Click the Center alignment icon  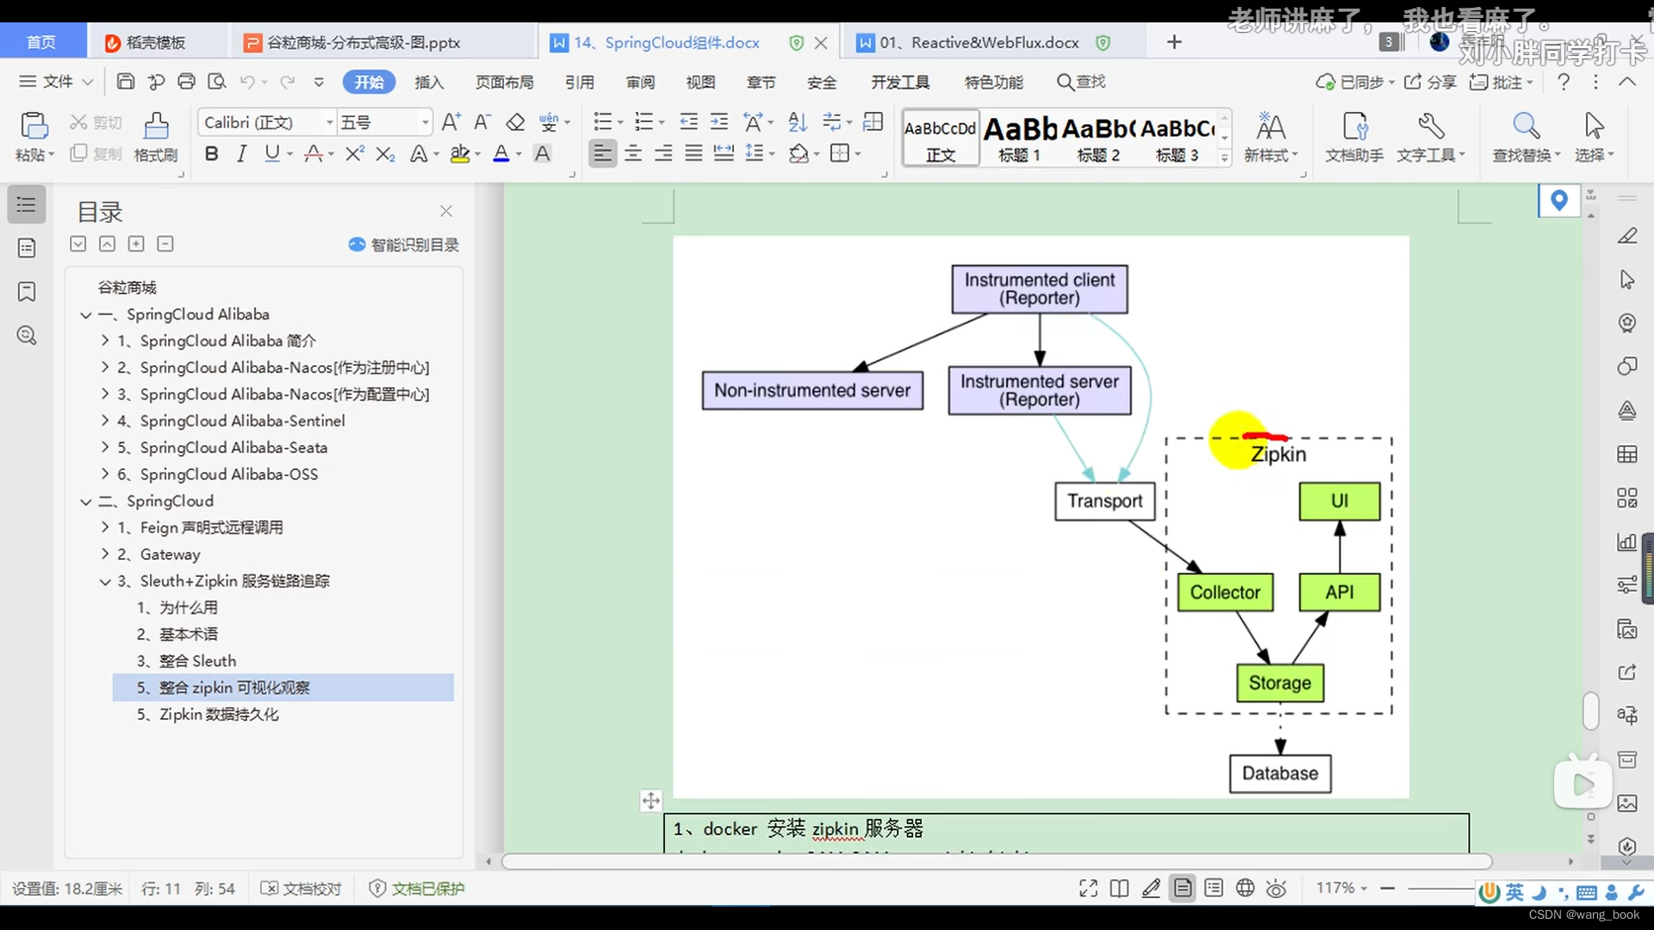[633, 154]
